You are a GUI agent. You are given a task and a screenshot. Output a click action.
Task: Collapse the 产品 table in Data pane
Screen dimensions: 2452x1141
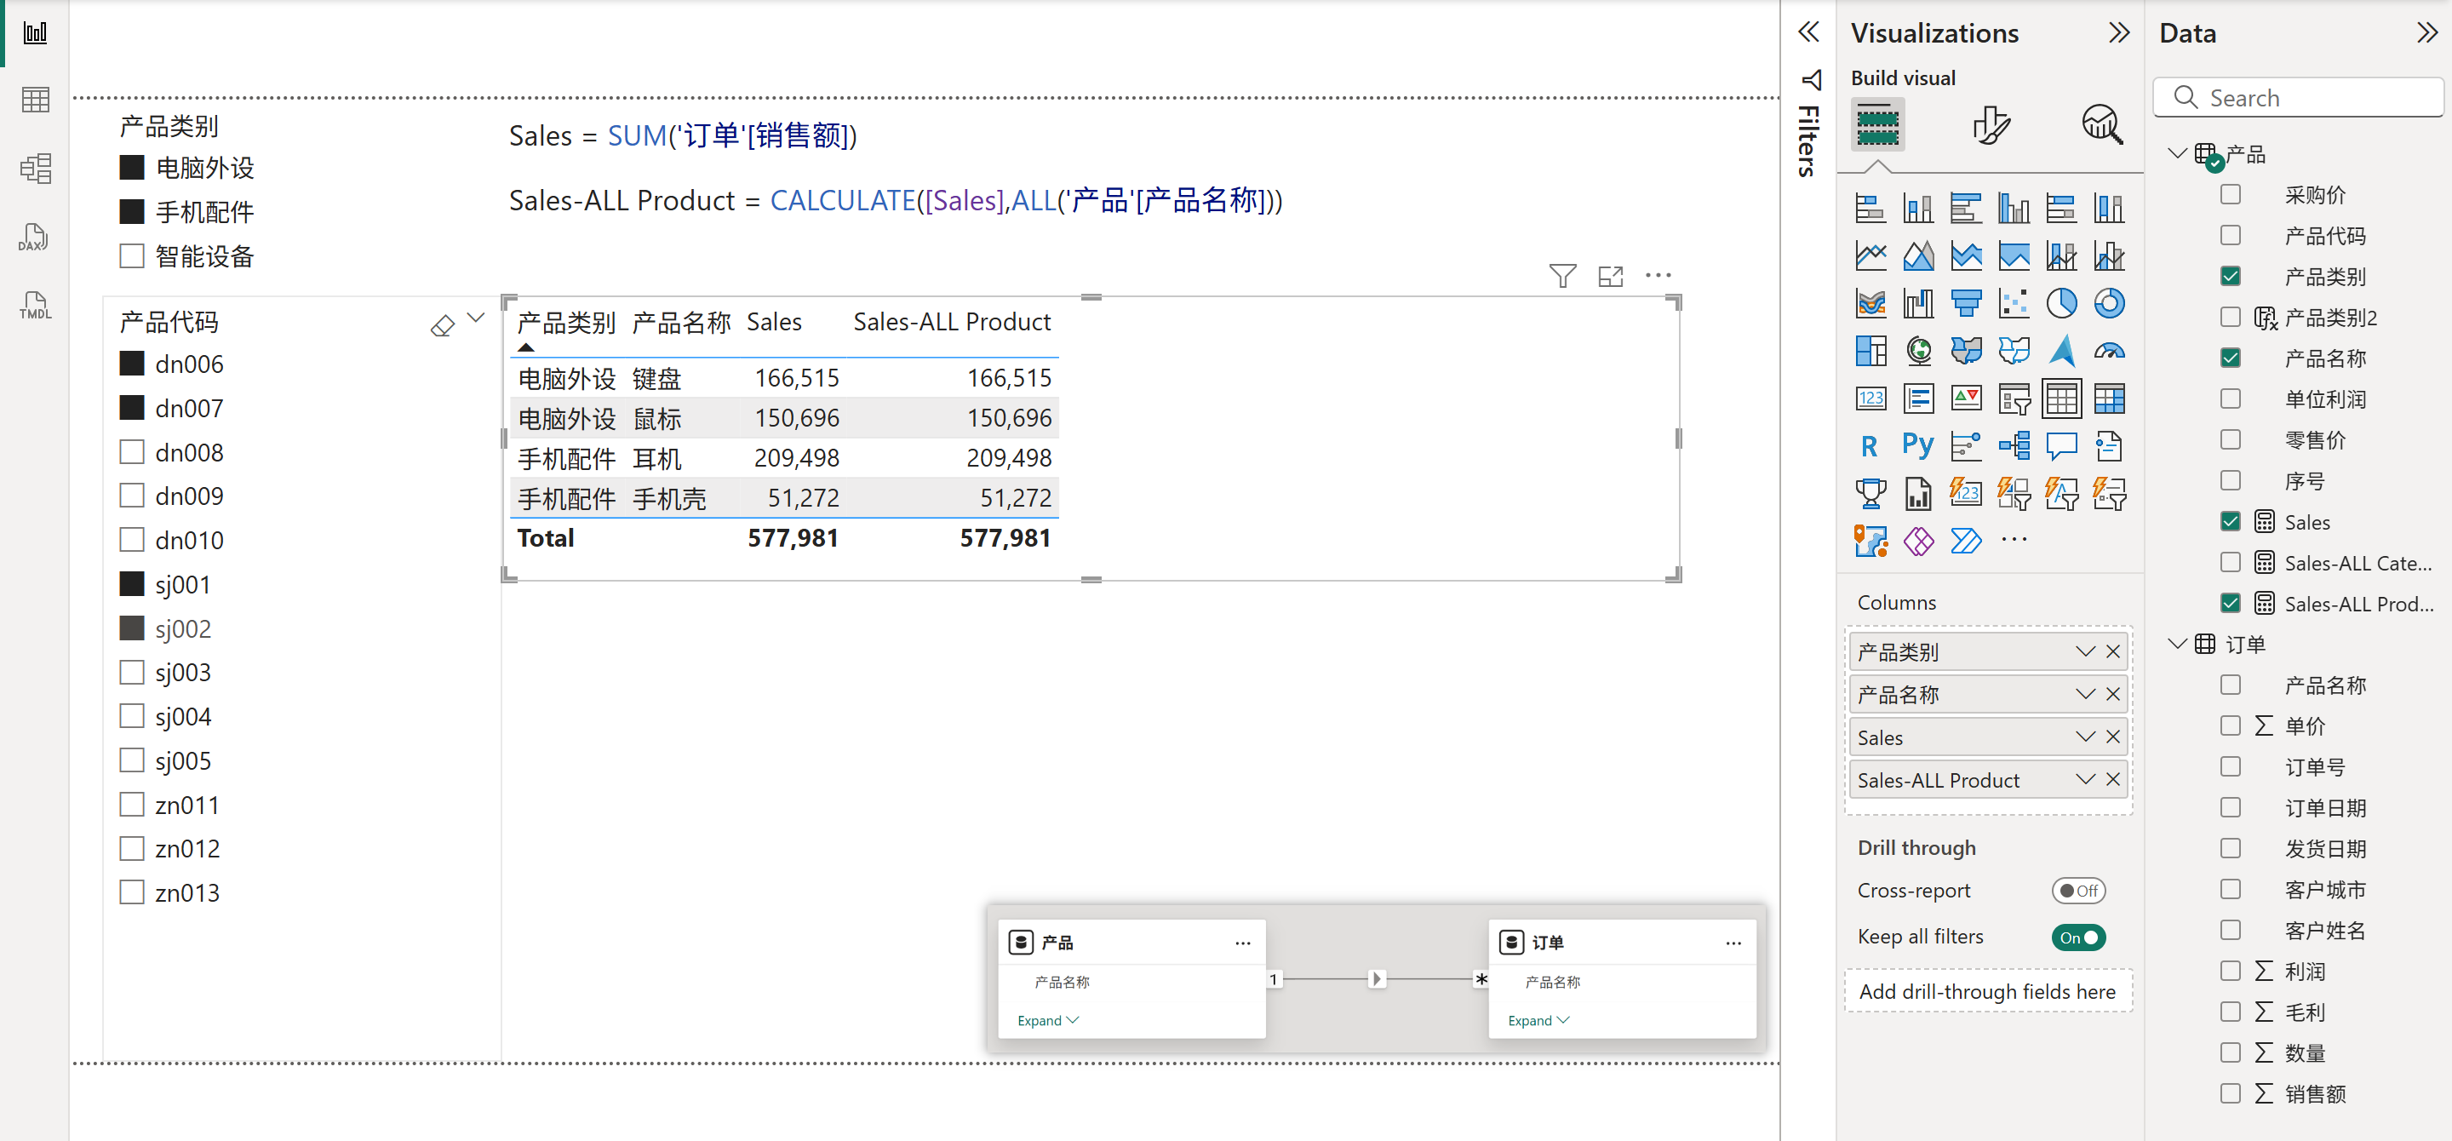point(2176,153)
